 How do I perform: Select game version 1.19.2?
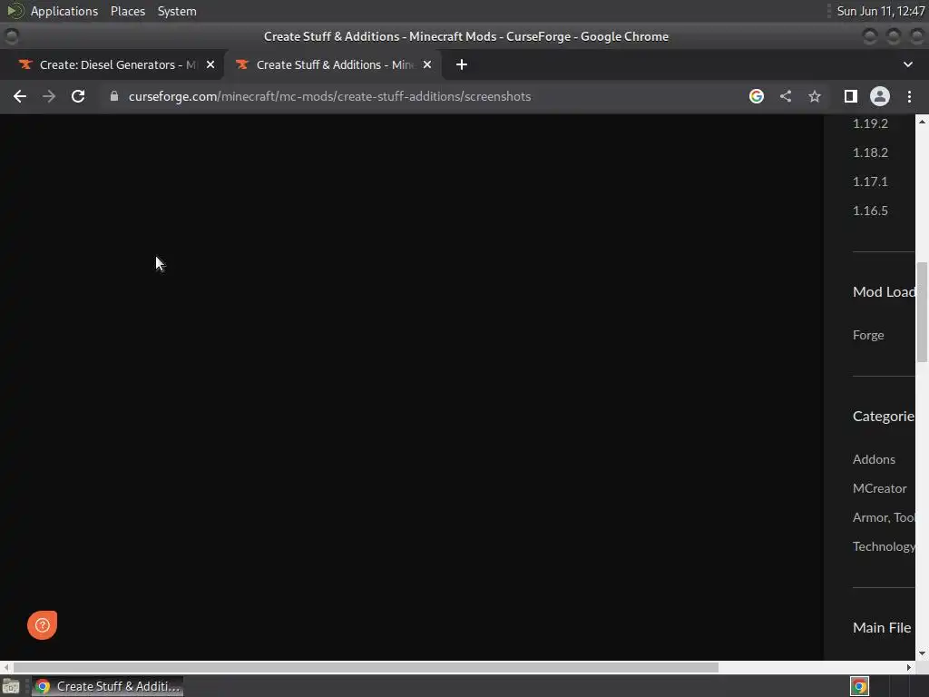pos(870,123)
